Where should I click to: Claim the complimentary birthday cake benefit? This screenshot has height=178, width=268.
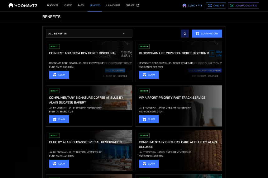tap(149, 164)
